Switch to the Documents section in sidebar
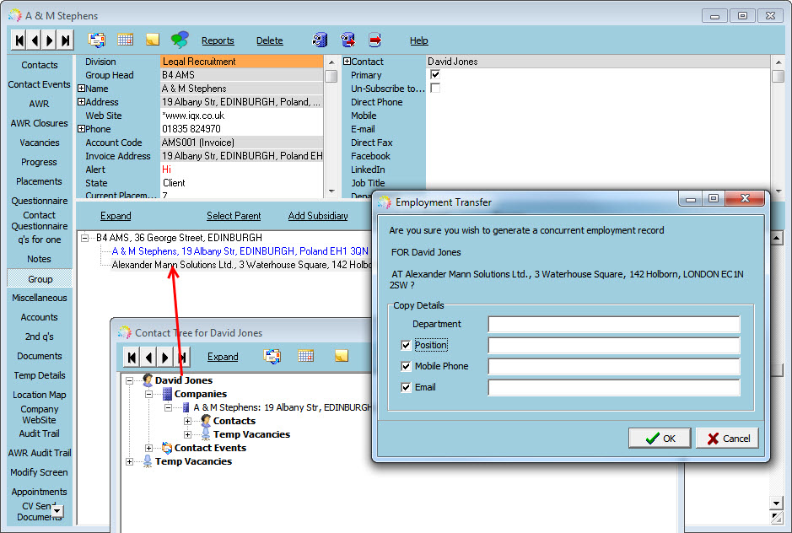The height and width of the screenshot is (533, 792). [40, 356]
